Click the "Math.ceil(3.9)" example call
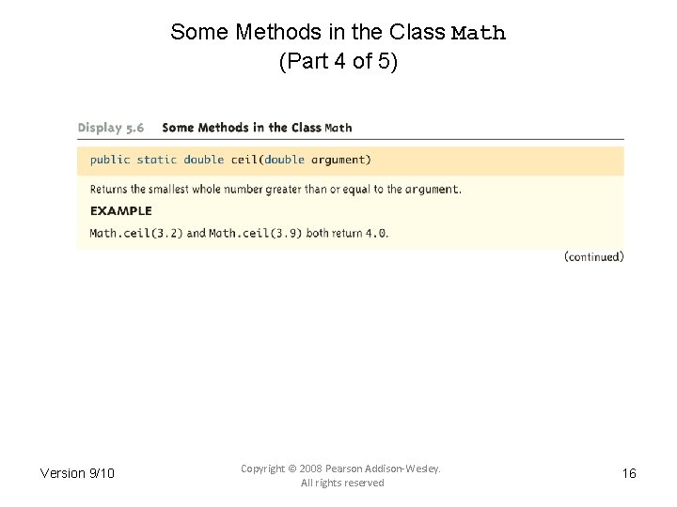 [255, 233]
